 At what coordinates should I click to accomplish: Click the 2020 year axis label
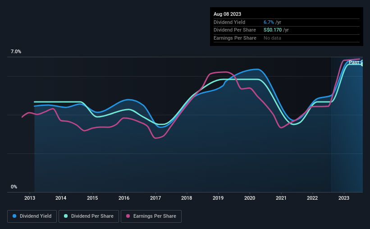[250, 198]
